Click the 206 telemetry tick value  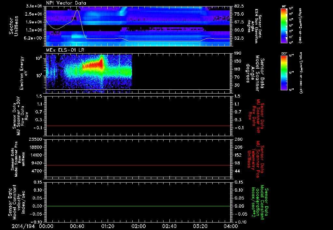pos(238,147)
